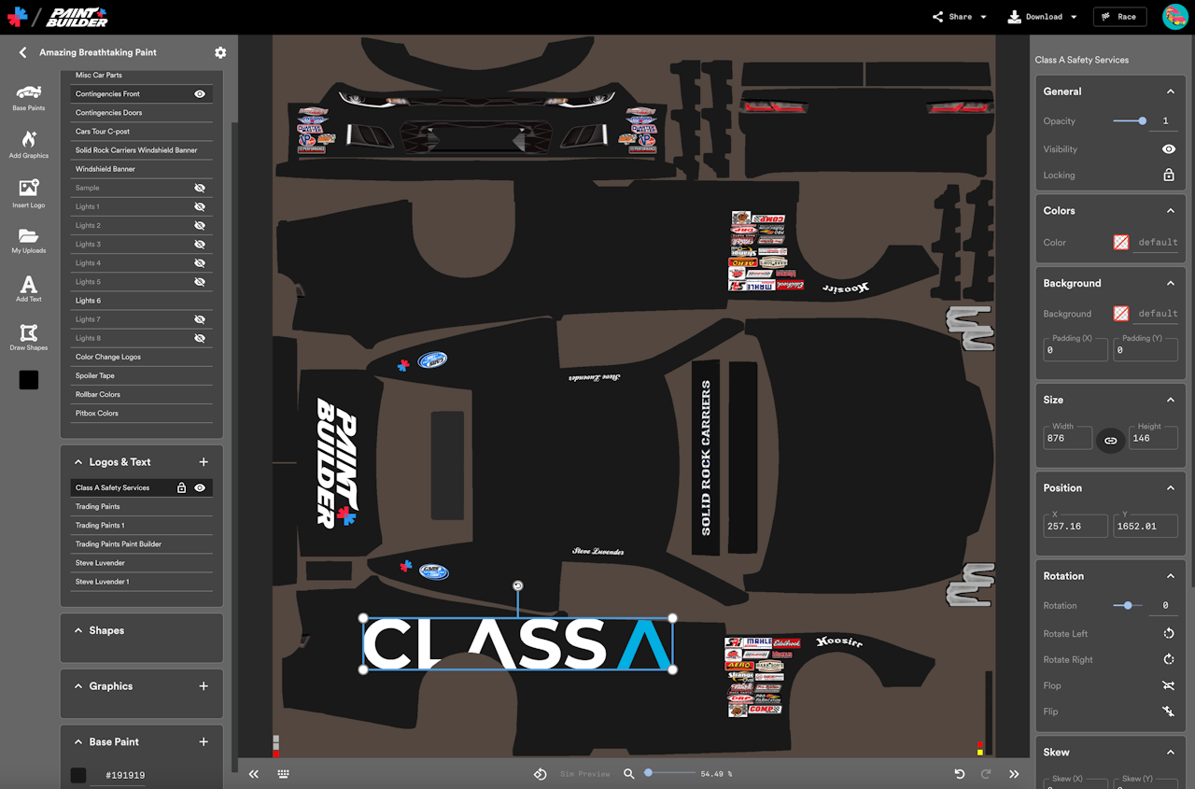
Task: Select the Trading Paints Paint Builder layer
Action: (119, 544)
